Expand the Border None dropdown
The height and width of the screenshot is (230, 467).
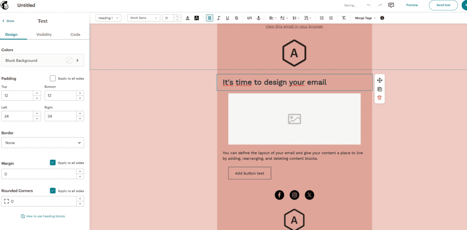point(42,143)
